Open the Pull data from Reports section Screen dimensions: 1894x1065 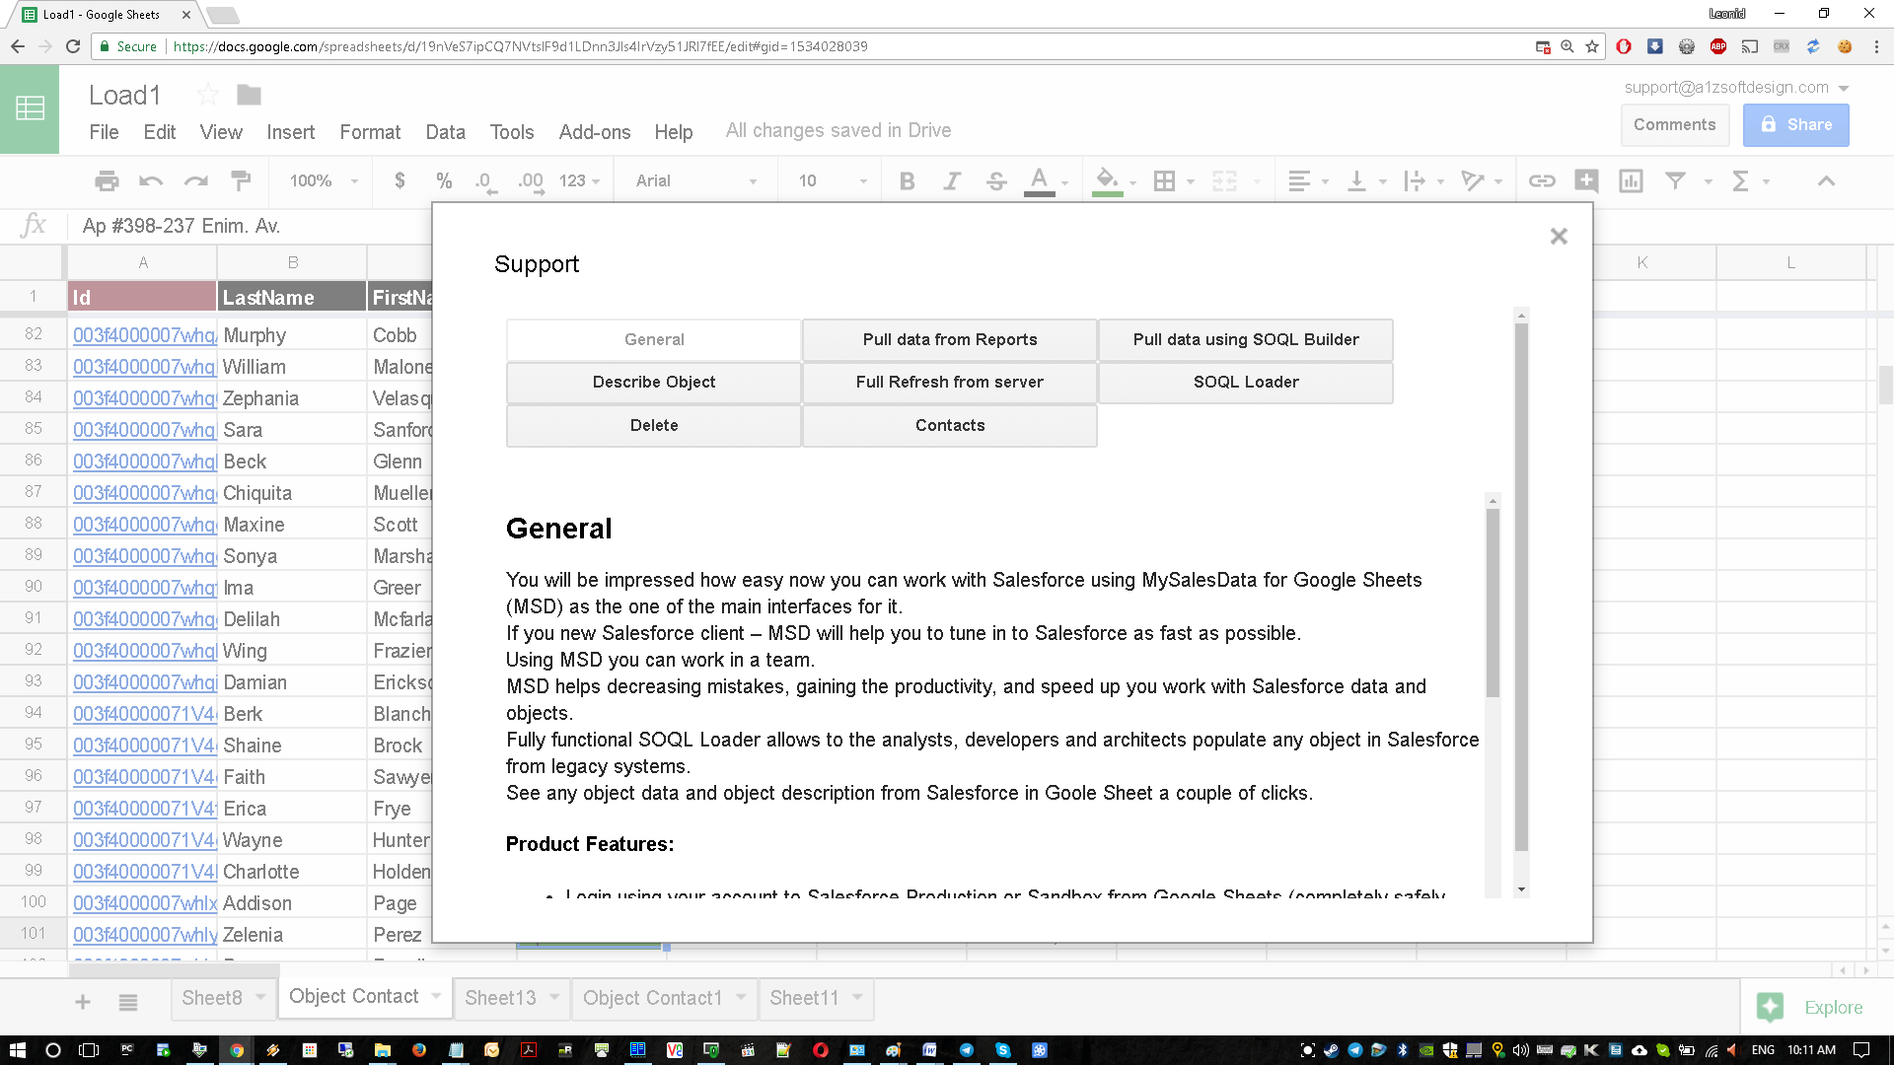[x=949, y=339]
